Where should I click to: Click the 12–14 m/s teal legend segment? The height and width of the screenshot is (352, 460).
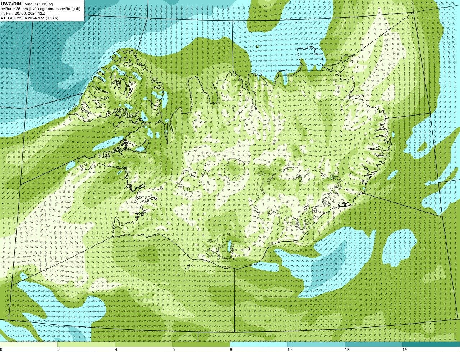pos(374,344)
